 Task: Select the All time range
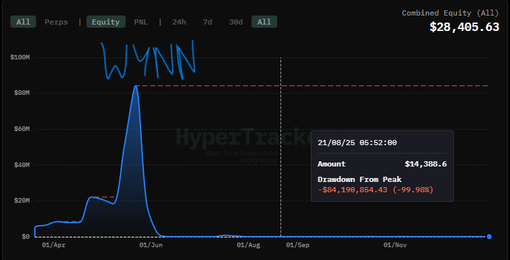click(x=264, y=22)
